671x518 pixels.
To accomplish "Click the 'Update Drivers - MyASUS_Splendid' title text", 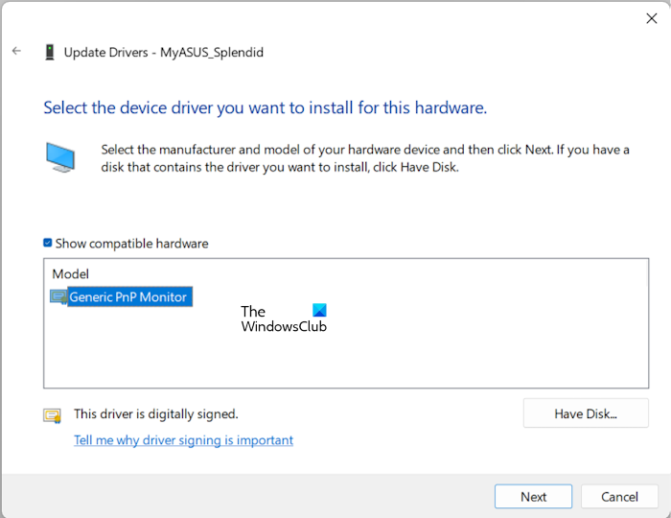I will 164,52.
